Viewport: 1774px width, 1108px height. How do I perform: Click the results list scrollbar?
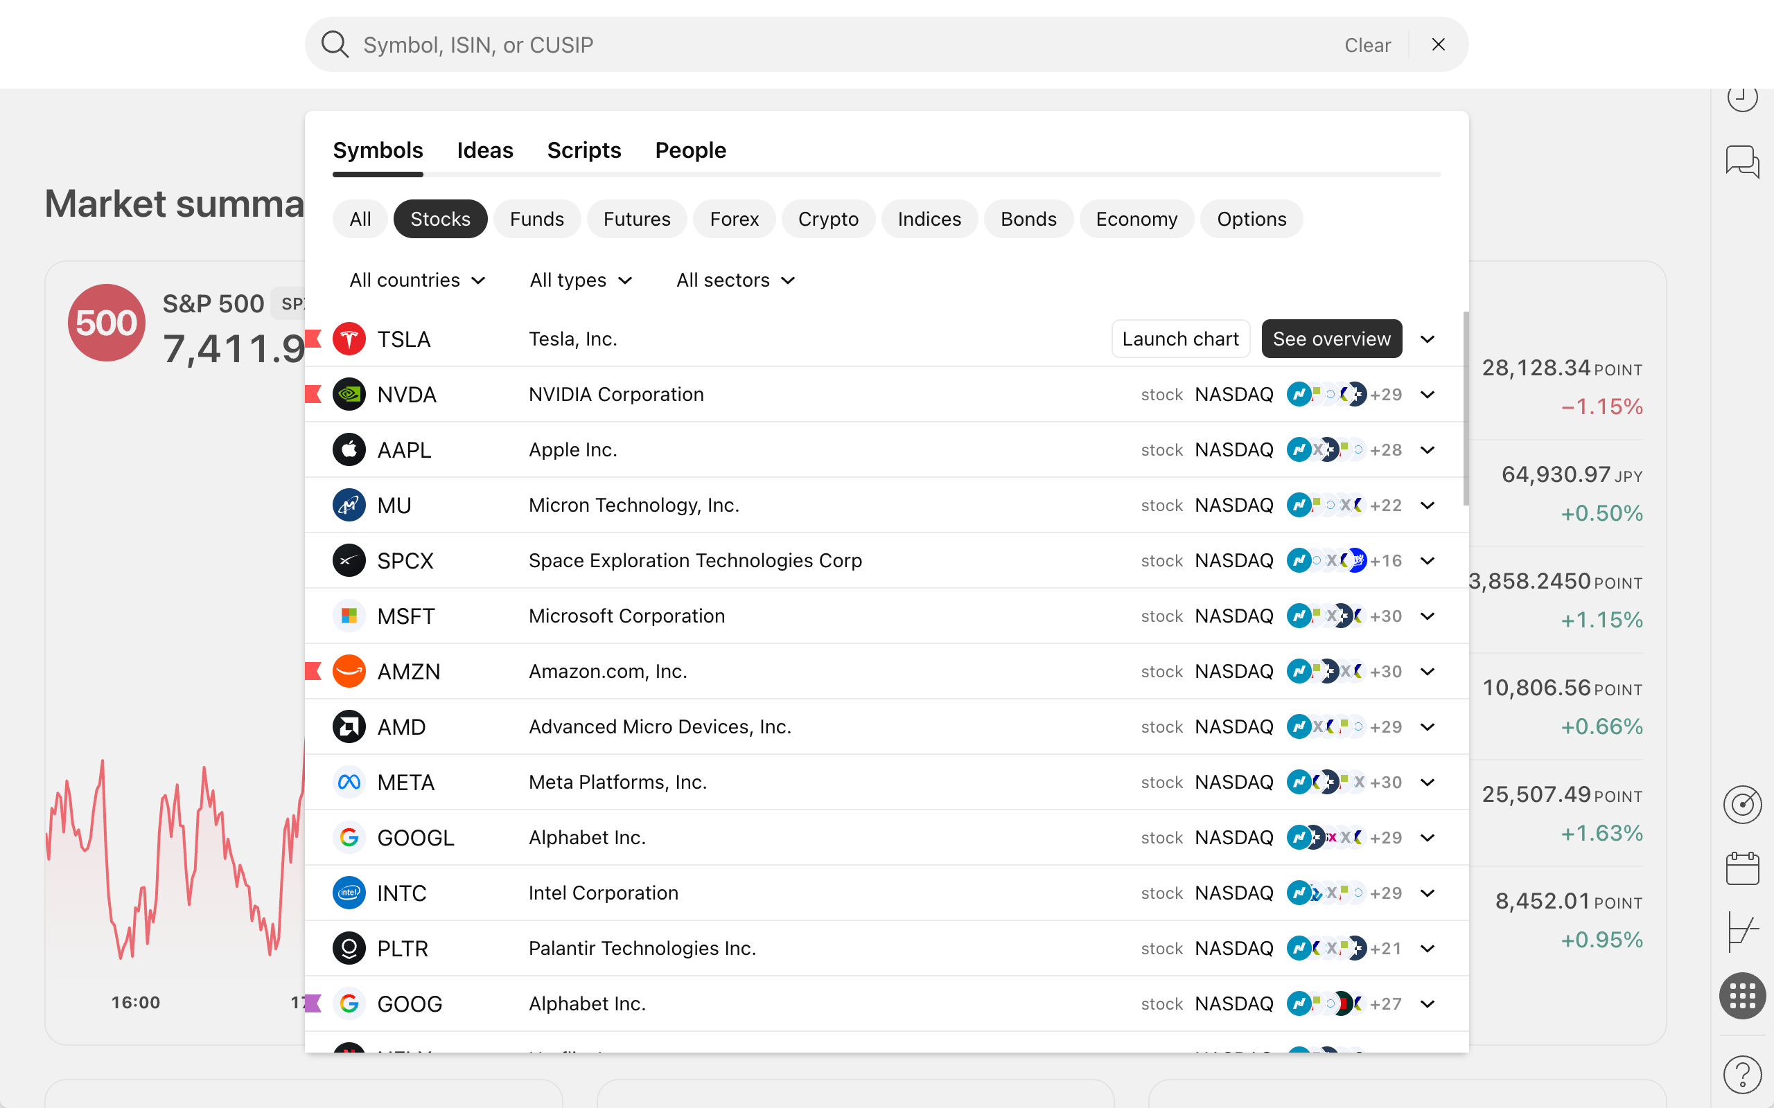pyautogui.click(x=1466, y=408)
